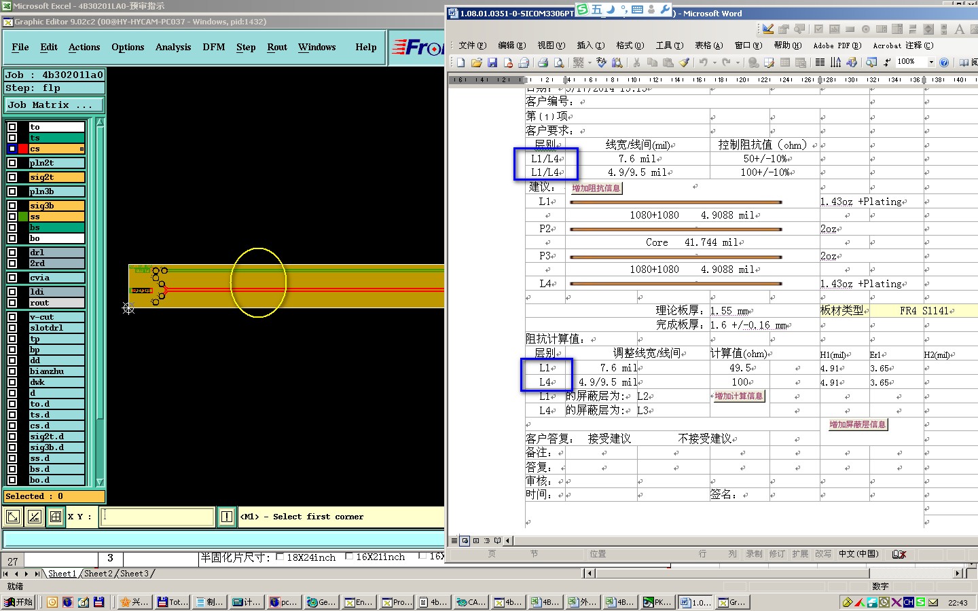
Task: Click green color swatch of layer ss
Action: click(x=23, y=217)
